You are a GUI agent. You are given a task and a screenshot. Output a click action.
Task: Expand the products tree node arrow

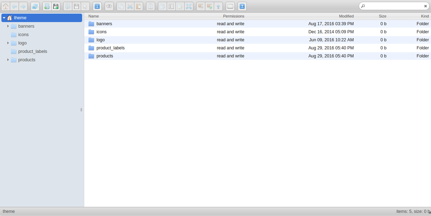(8, 60)
